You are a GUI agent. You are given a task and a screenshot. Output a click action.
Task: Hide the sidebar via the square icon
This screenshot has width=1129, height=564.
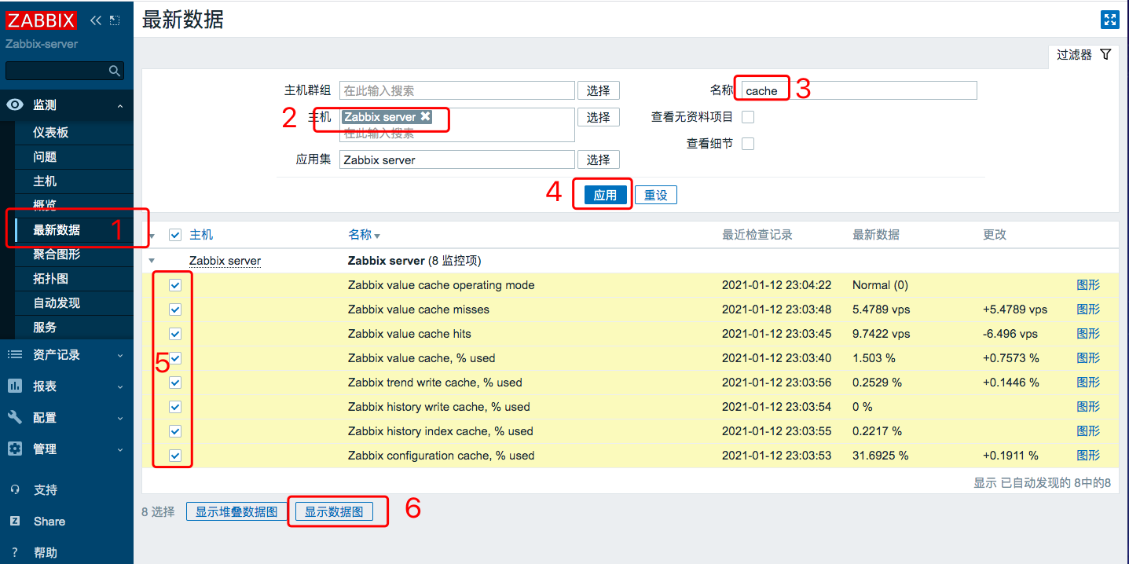point(115,20)
